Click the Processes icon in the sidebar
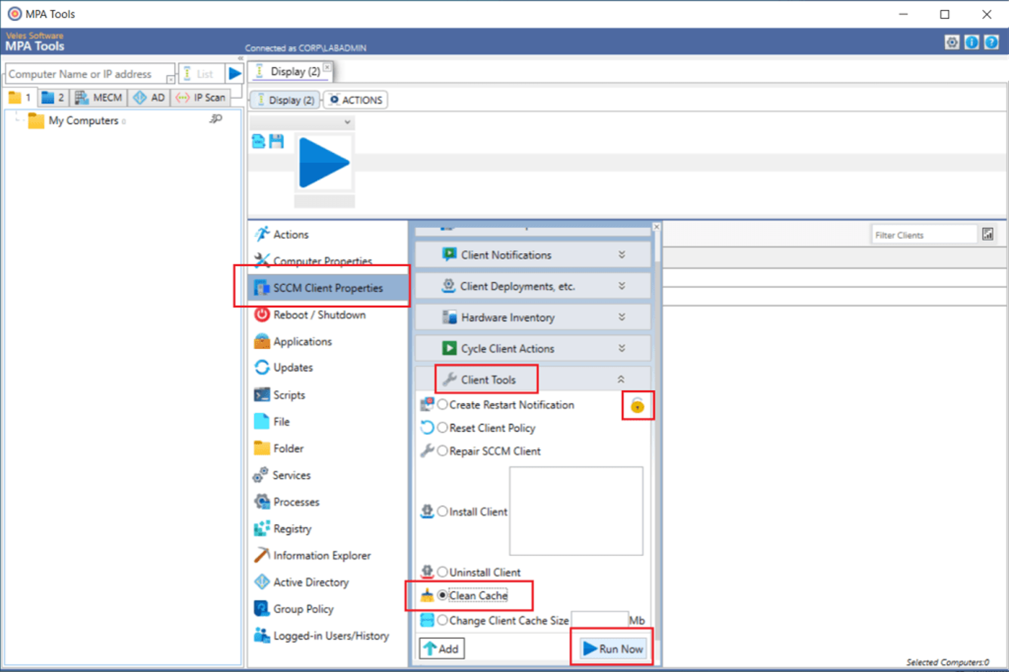This screenshot has height=672, width=1009. click(x=262, y=502)
